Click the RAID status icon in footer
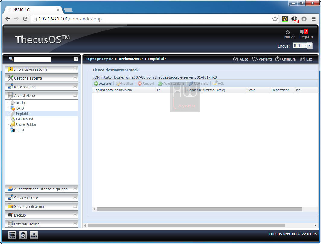 12,235
